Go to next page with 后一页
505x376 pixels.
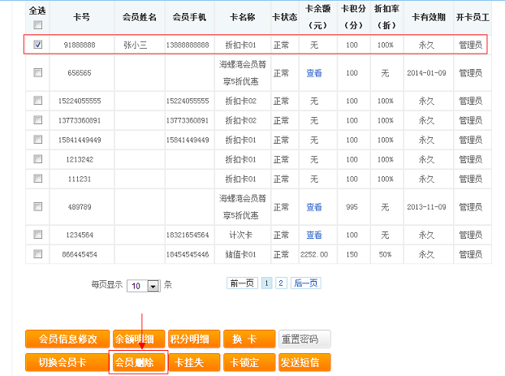pos(305,283)
